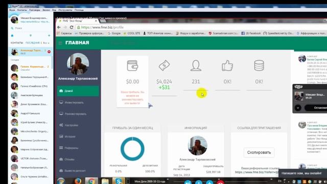Select Skype contact Марина Островская
327x184 pixels.
click(31, 149)
